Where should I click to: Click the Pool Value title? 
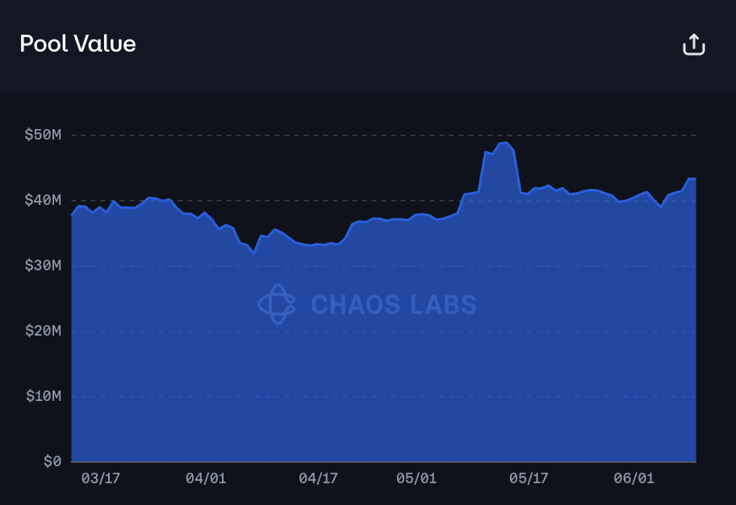click(78, 44)
